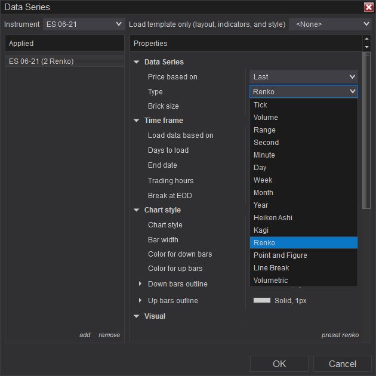Open the Price based on Last dropdown
The height and width of the screenshot is (376, 376).
(304, 77)
